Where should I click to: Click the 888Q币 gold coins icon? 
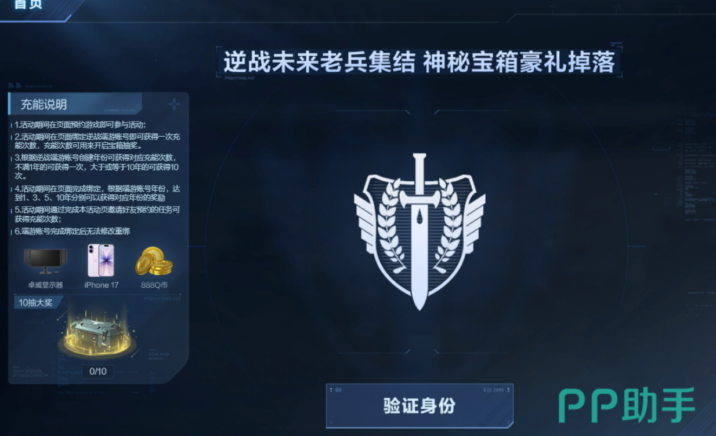point(154,262)
